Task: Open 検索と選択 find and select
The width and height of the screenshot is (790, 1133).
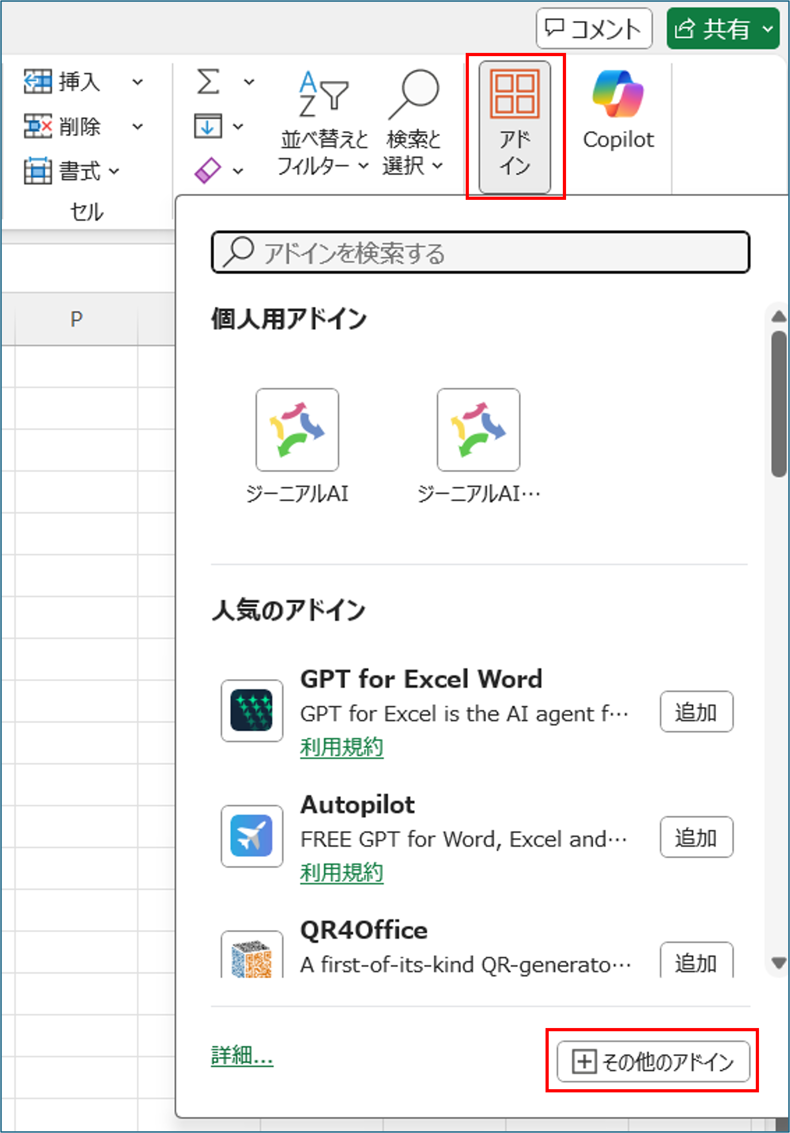Action: [x=413, y=123]
